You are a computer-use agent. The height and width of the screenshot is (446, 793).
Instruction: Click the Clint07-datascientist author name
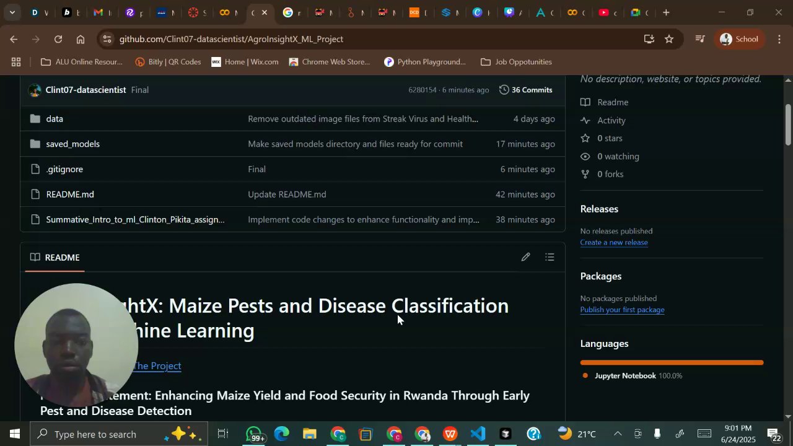pos(85,90)
